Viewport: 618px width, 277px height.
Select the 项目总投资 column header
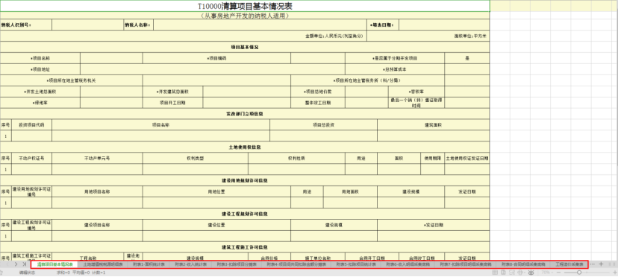324,125
